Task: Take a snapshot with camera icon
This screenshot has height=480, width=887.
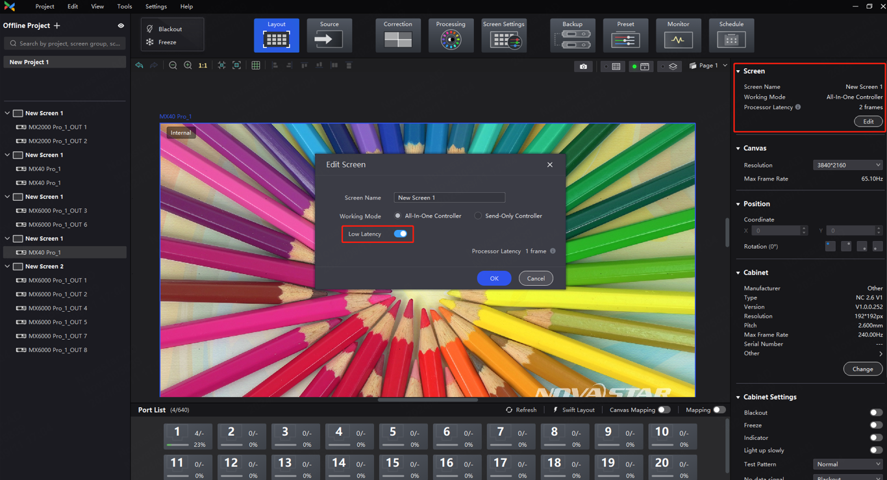Action: tap(583, 66)
